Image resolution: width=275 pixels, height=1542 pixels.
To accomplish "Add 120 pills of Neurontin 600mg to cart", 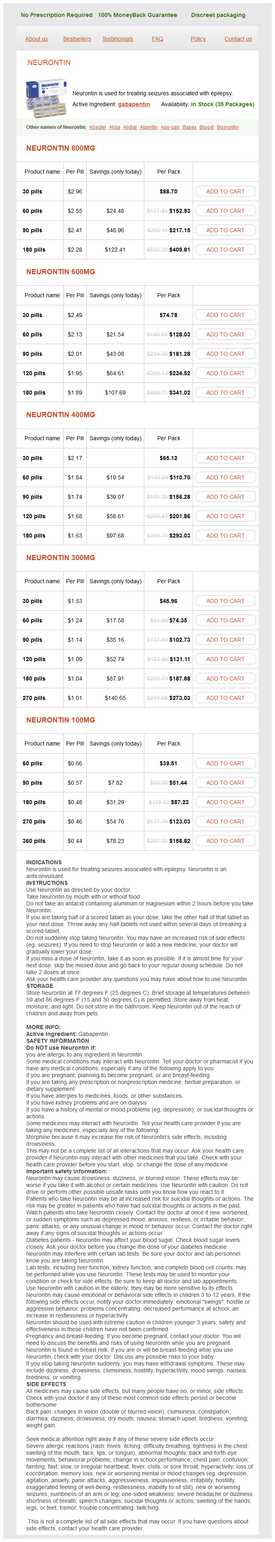I will coord(225,374).
